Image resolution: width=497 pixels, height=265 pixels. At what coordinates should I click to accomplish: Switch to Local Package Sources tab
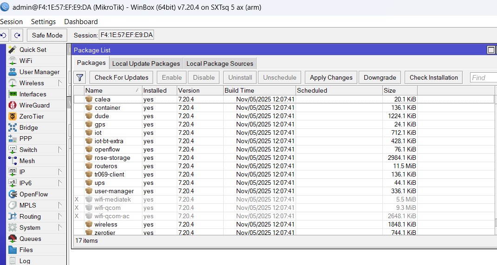point(220,63)
